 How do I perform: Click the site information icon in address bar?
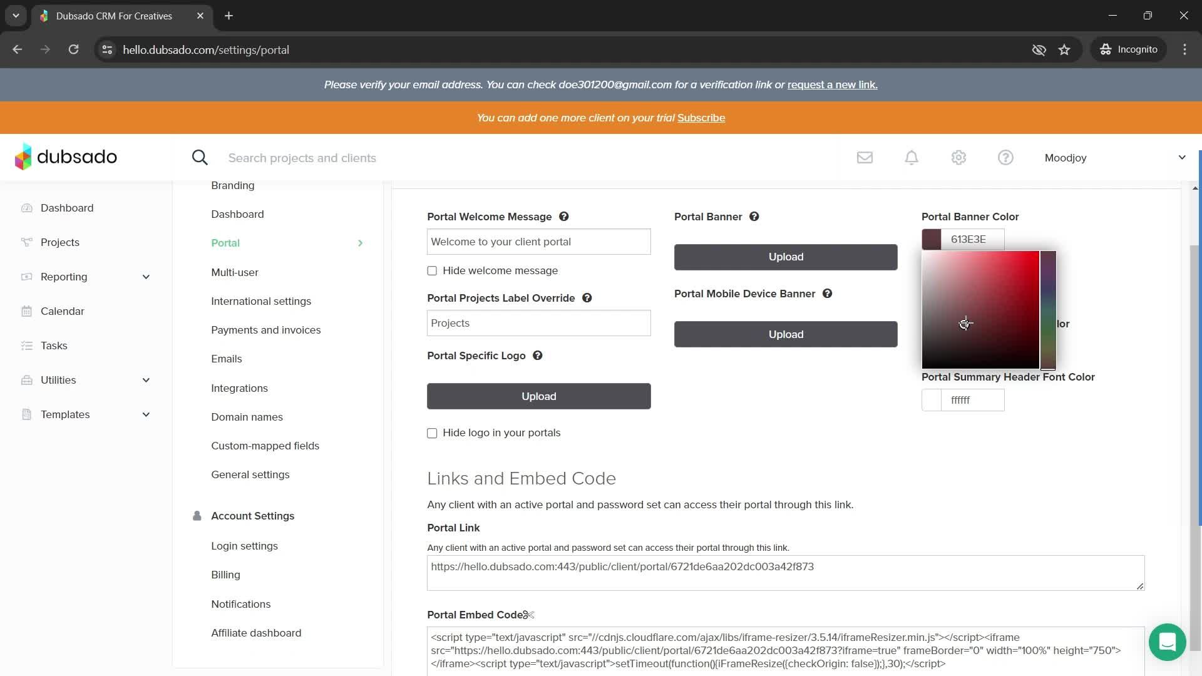click(x=107, y=49)
